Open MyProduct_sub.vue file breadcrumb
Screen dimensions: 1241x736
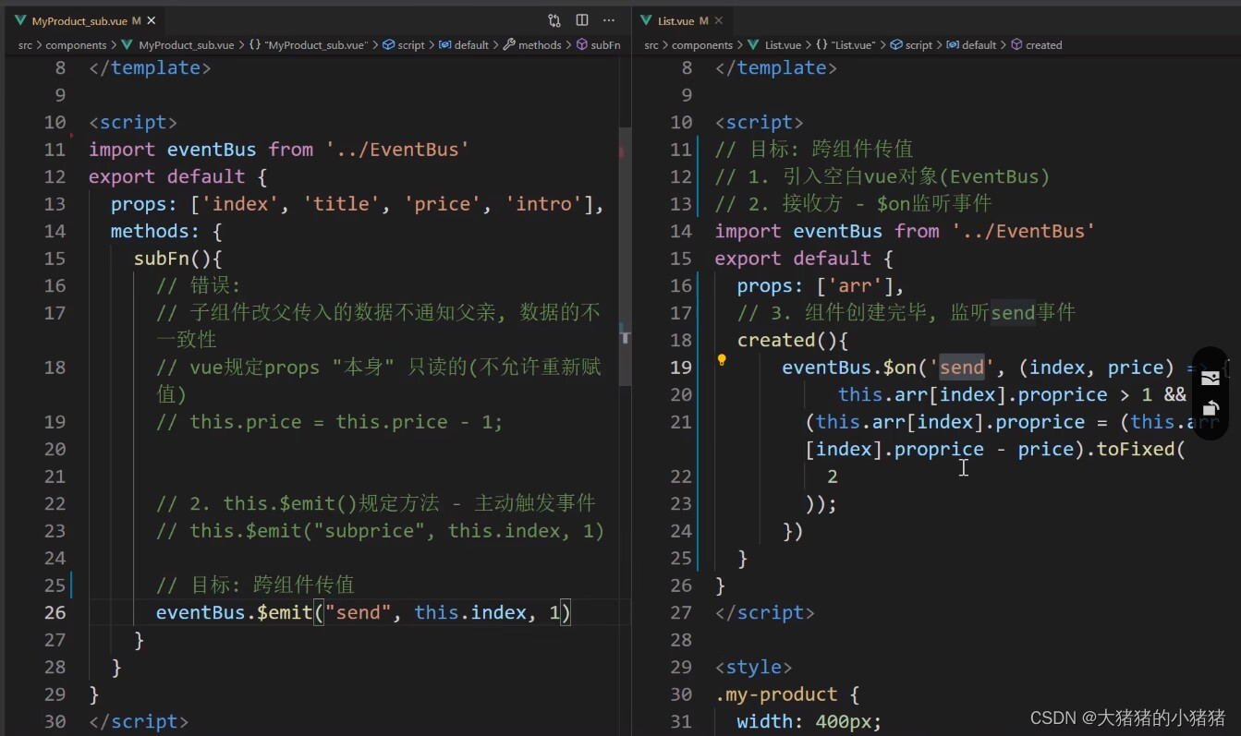click(179, 44)
